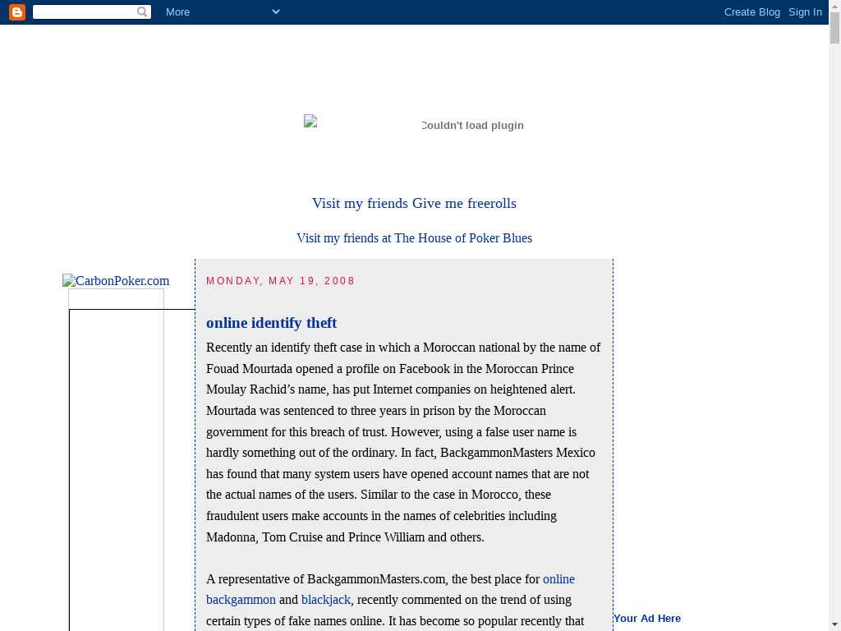Open the More menu
Viewport: 841px width, 631px height.
pyautogui.click(x=177, y=12)
